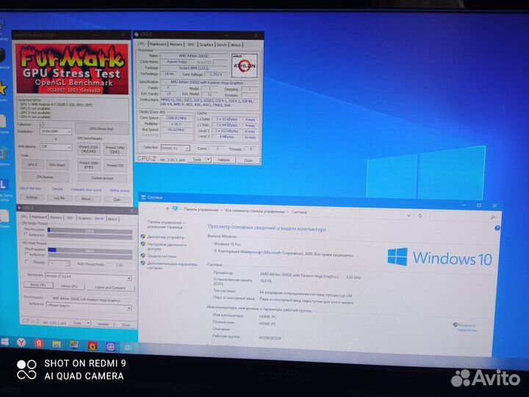Click the red Yandex 'Я' taskbar icon
Screen dimensions: 529x397
(39, 343)
